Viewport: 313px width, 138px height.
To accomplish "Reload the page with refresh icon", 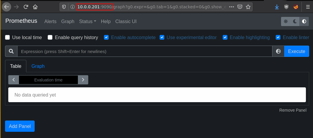I will pyautogui.click(x=26, y=7).
